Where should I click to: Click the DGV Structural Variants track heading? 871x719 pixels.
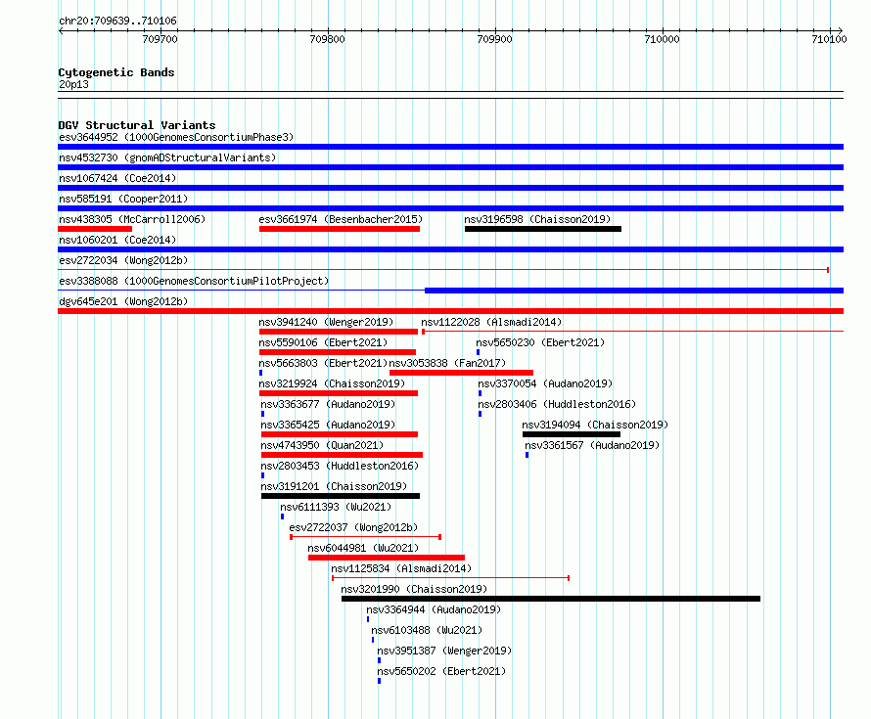pyautogui.click(x=137, y=125)
